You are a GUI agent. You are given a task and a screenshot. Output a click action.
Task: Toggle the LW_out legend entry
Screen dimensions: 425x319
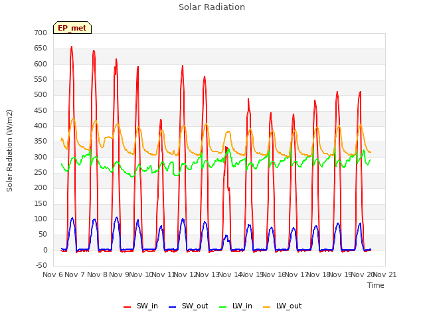click(282, 306)
